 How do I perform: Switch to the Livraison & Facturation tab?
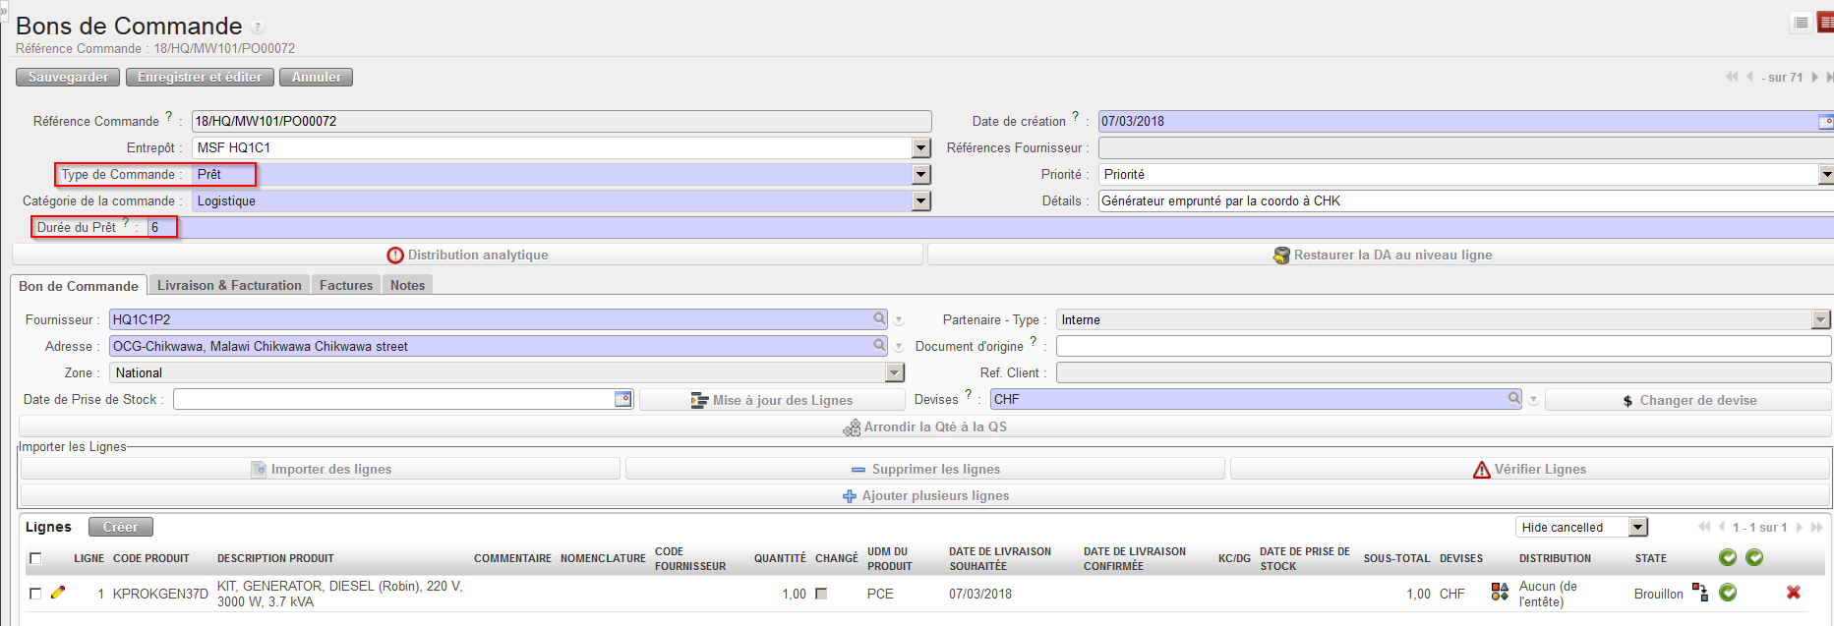pos(229,285)
